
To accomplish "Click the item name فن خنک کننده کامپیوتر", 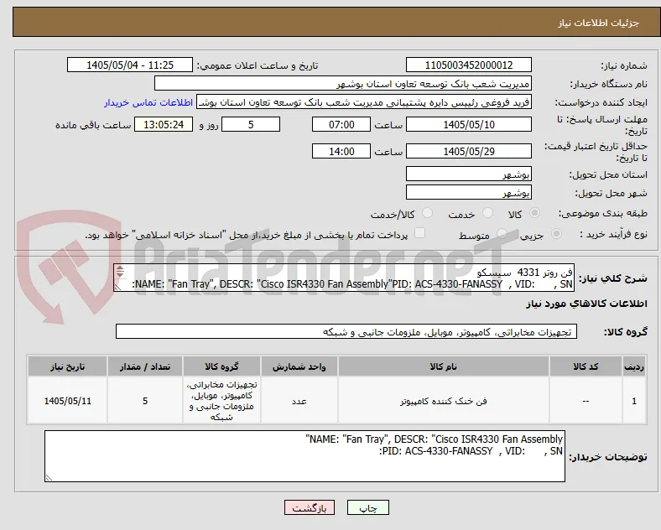I will coord(443,401).
